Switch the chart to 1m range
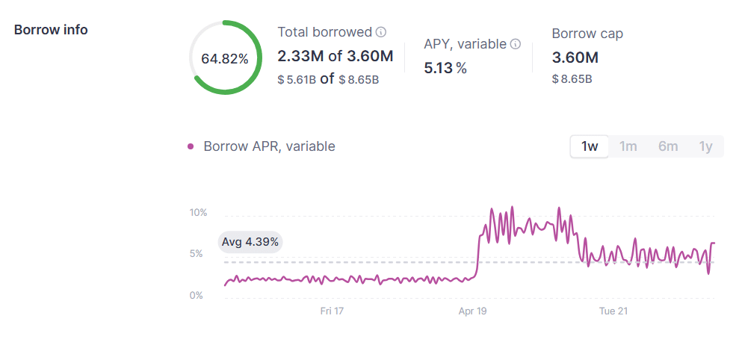Image resolution: width=739 pixels, height=351 pixels. point(628,146)
